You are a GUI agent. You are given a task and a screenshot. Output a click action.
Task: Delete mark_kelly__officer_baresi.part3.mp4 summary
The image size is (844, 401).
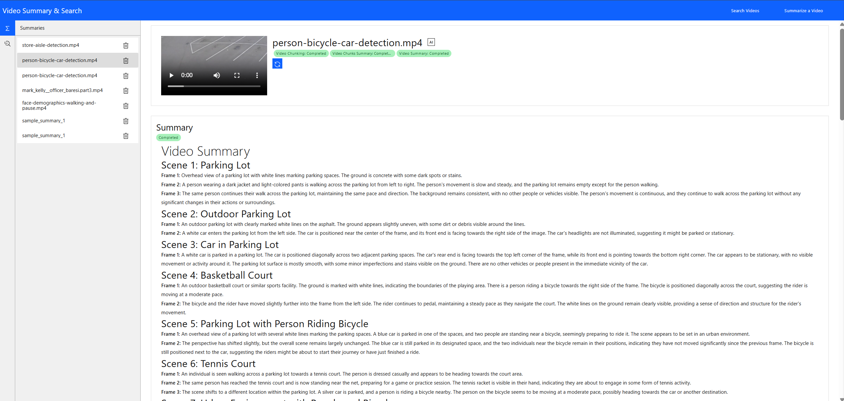pyautogui.click(x=126, y=90)
